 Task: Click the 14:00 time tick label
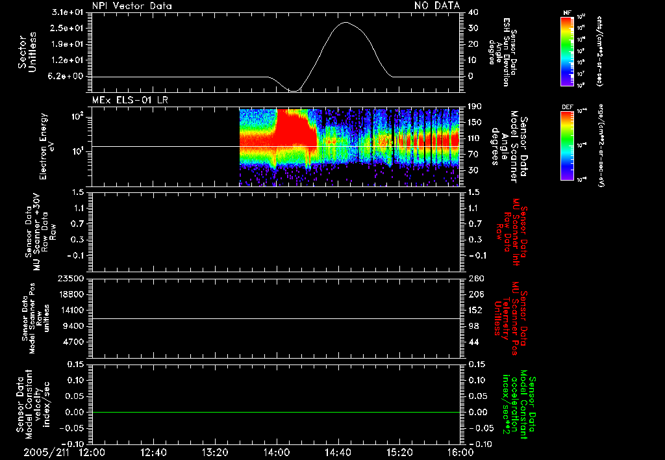[x=277, y=452]
